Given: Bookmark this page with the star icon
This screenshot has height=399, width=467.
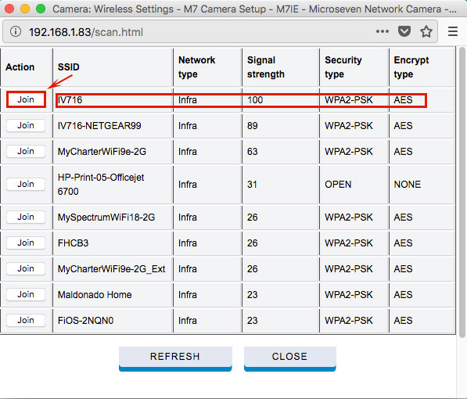Looking at the screenshot, I should (x=426, y=31).
